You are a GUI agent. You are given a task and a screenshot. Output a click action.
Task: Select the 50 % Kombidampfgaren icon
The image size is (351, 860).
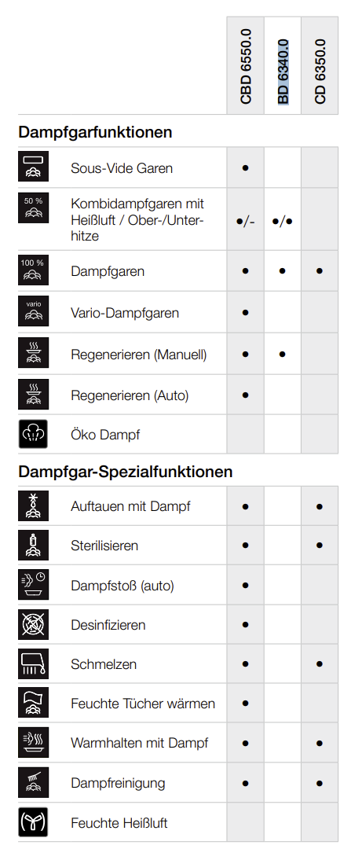click(34, 207)
